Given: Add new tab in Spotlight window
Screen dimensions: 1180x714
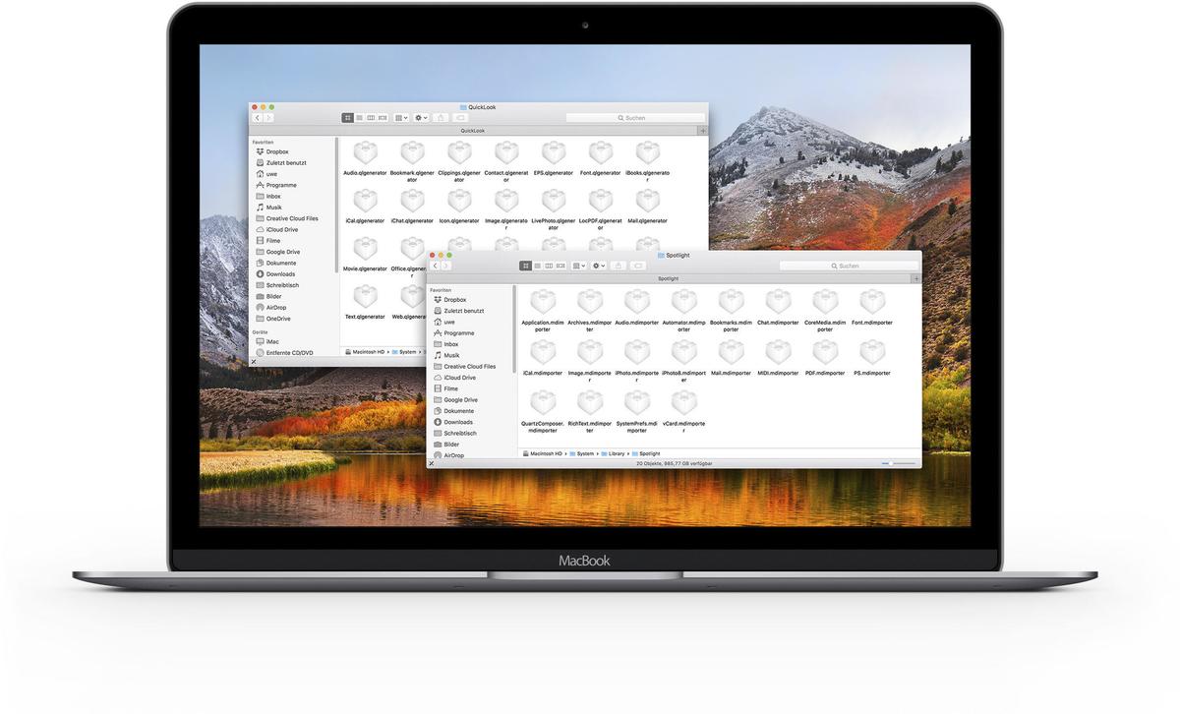Looking at the screenshot, I should tap(916, 278).
